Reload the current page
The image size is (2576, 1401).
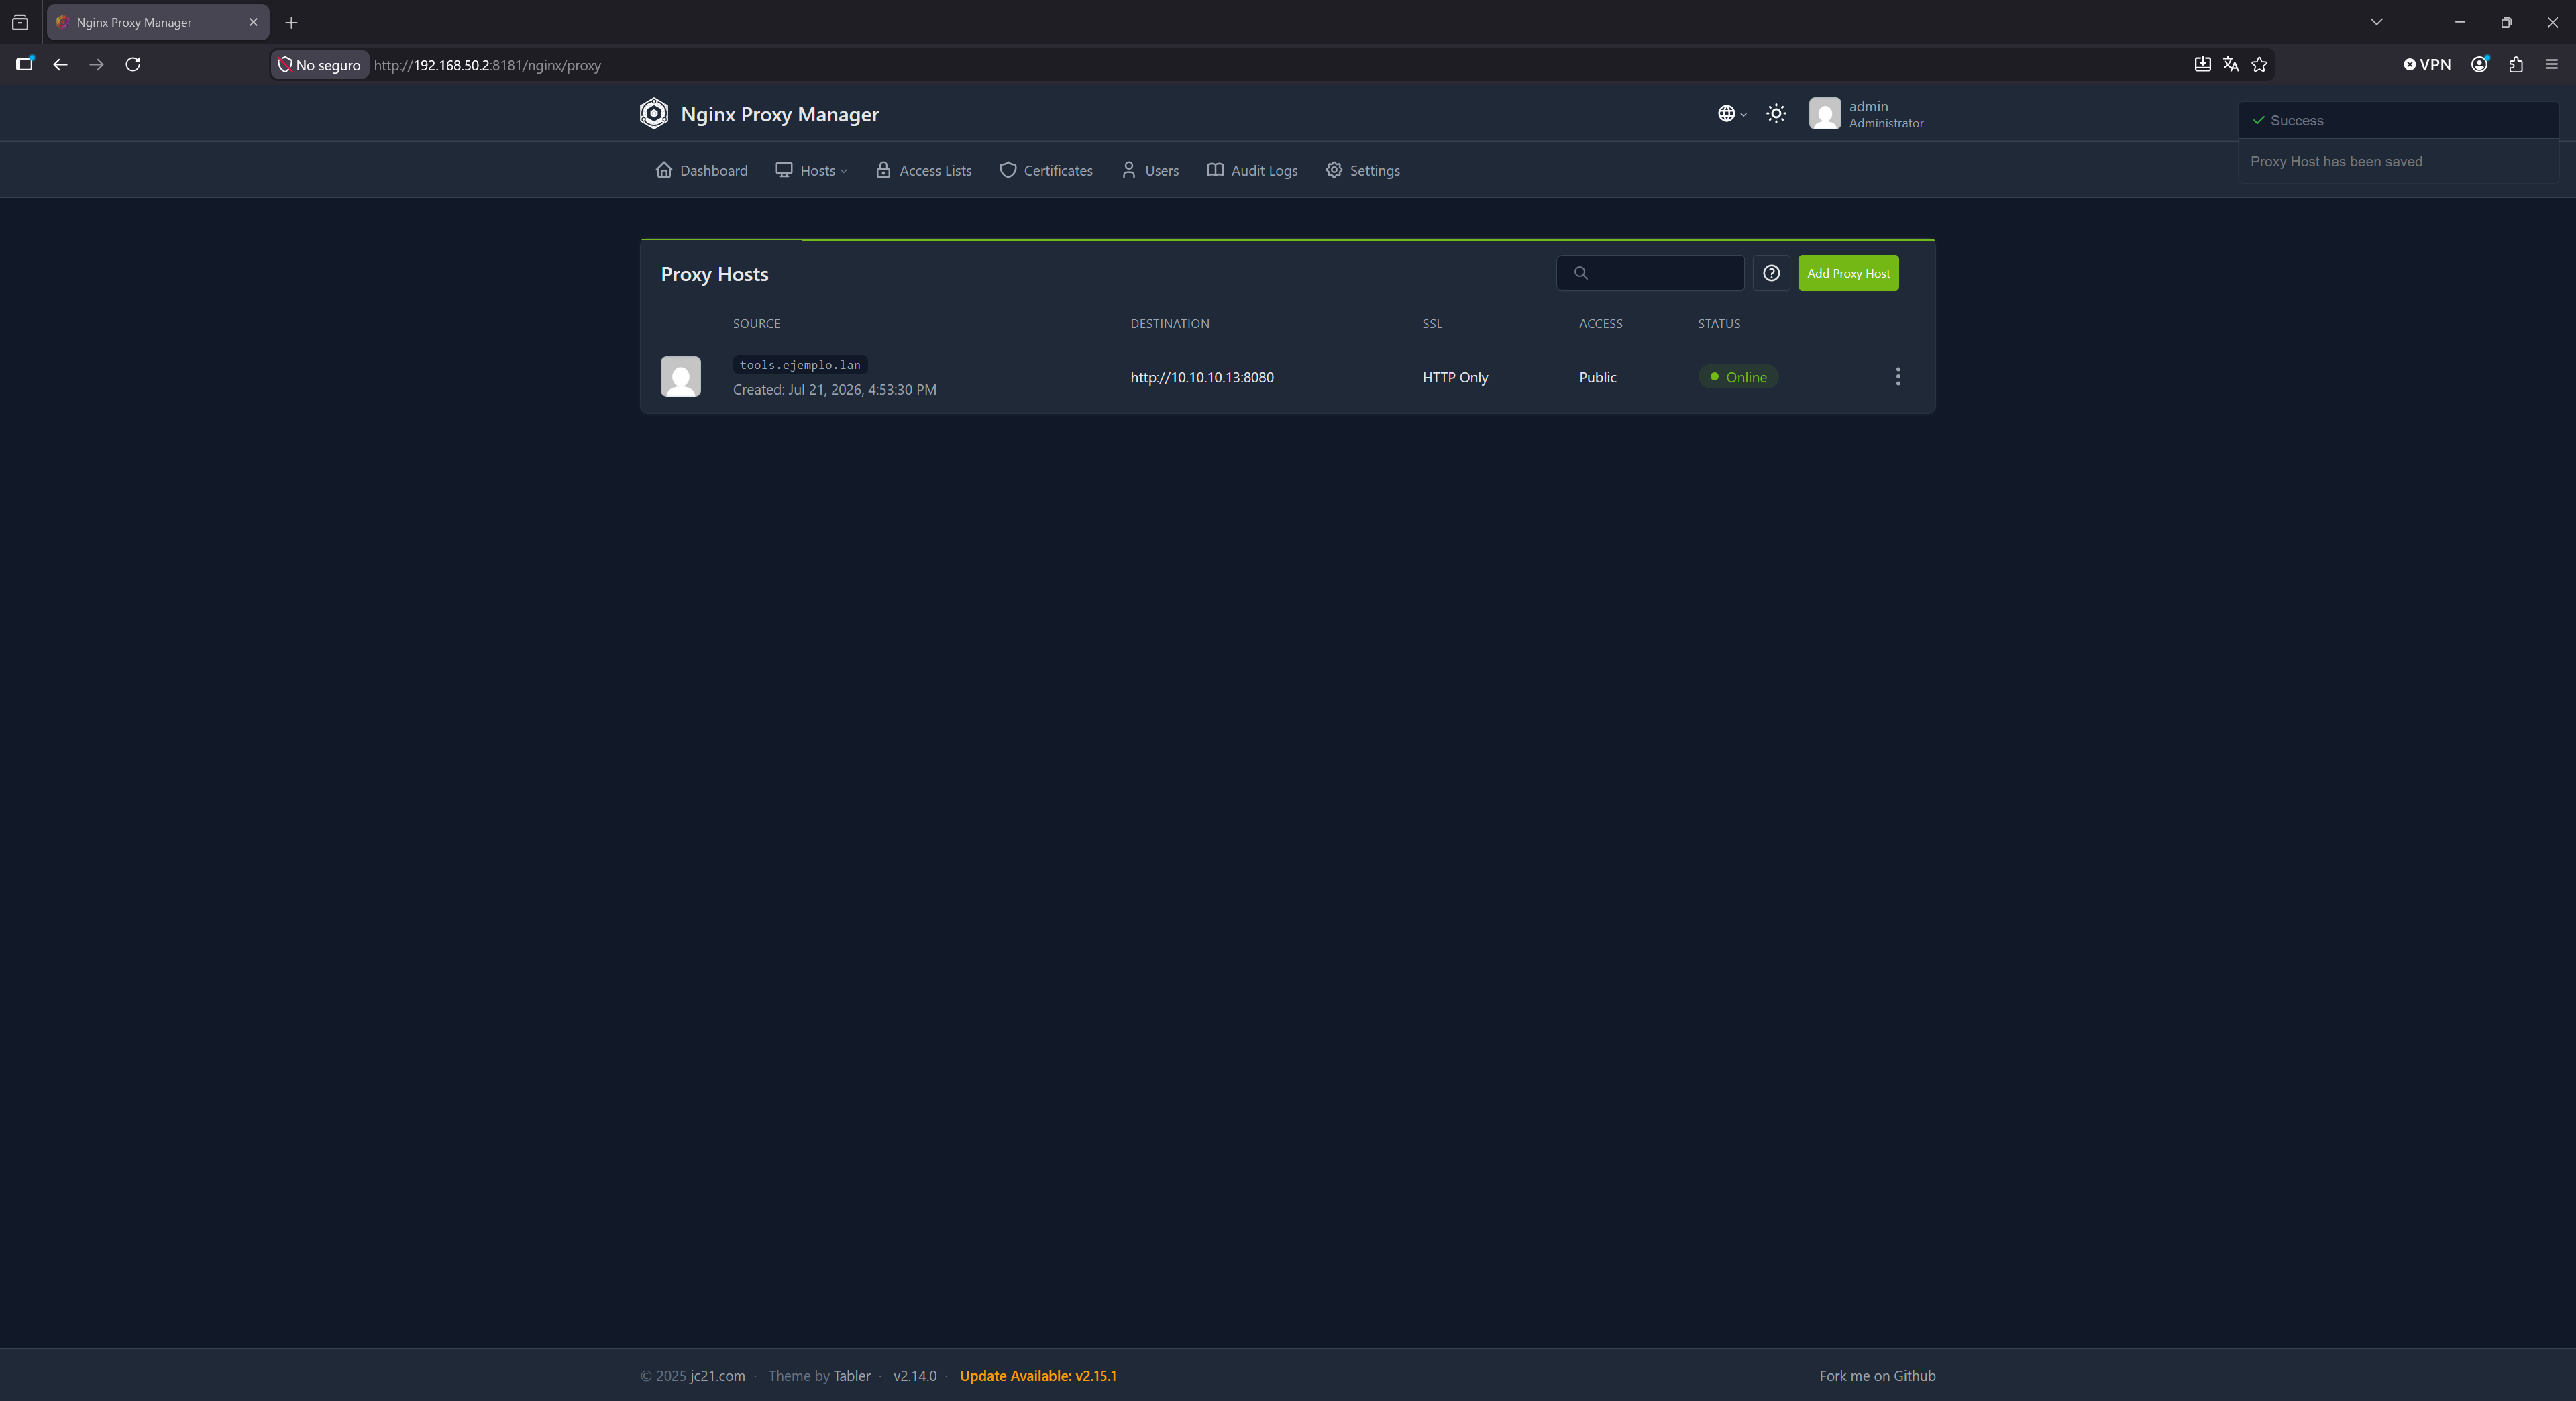[x=132, y=65]
